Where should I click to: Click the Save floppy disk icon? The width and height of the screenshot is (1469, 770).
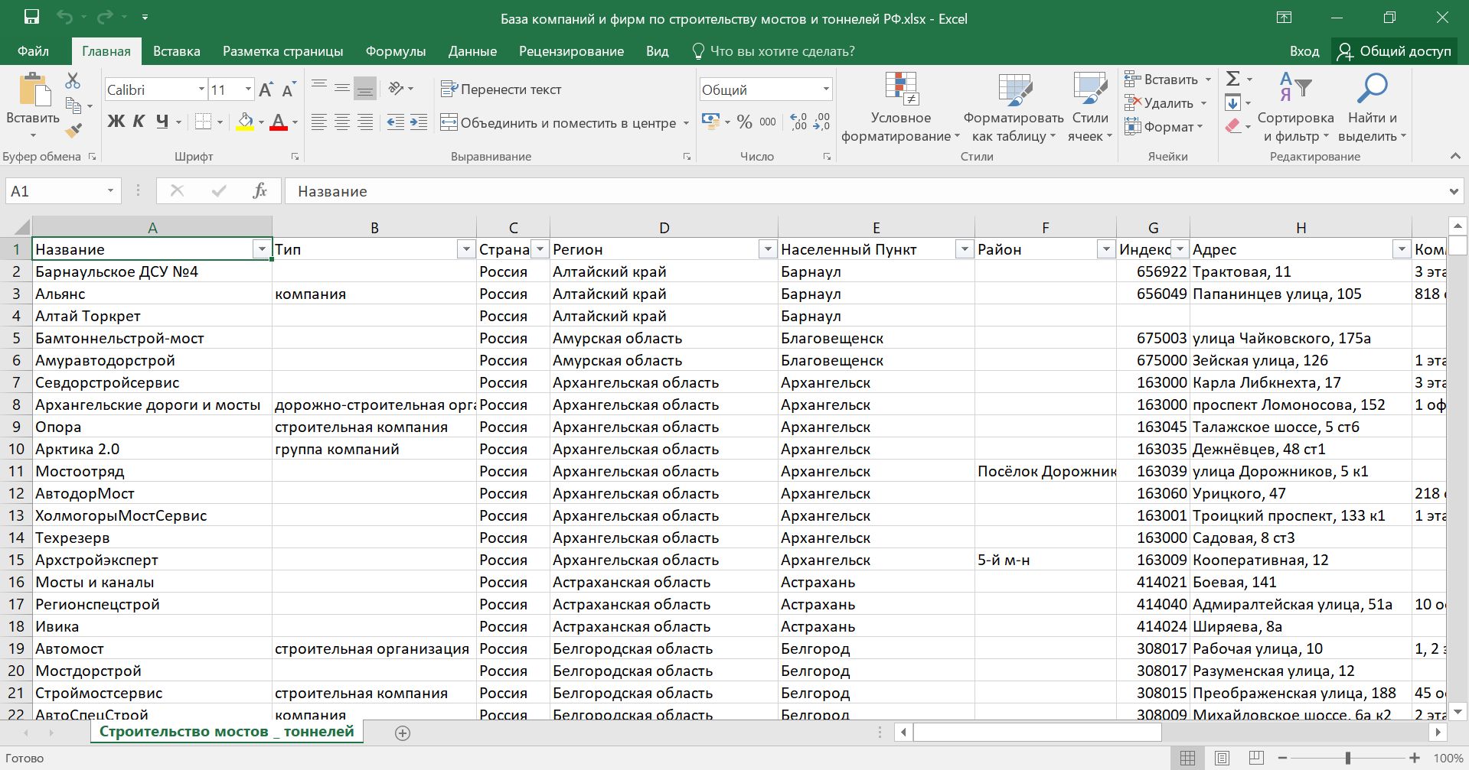(31, 18)
